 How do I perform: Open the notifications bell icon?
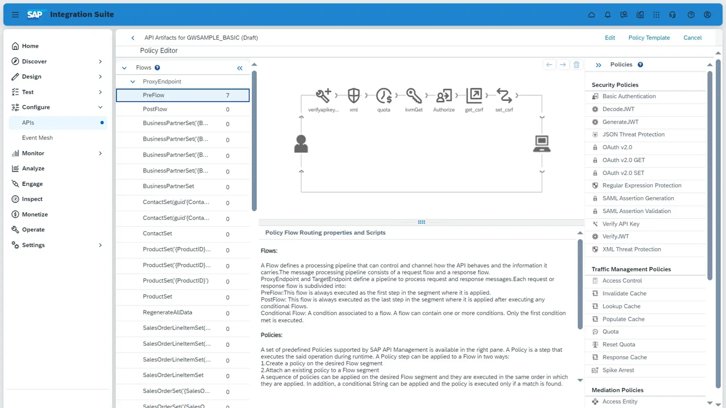coord(607,15)
